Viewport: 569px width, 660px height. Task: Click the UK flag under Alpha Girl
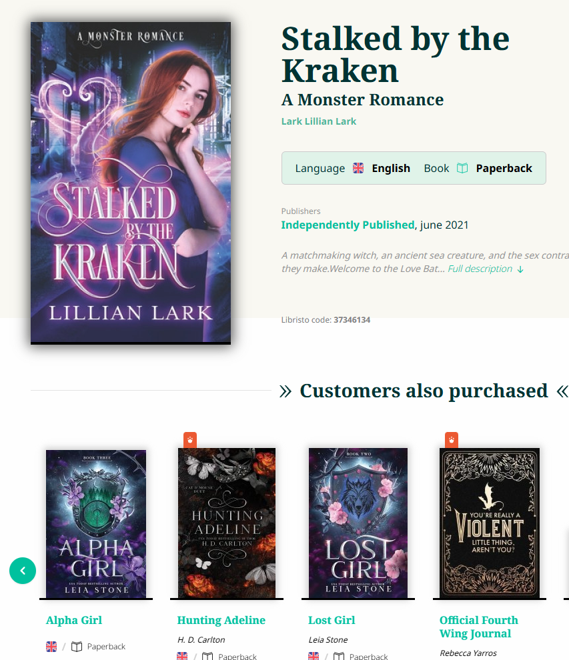click(x=51, y=646)
